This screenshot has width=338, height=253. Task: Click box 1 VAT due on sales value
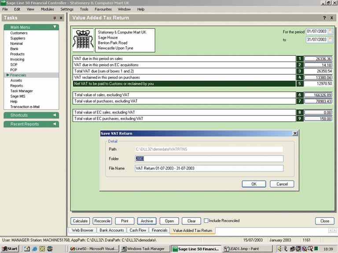[318, 59]
